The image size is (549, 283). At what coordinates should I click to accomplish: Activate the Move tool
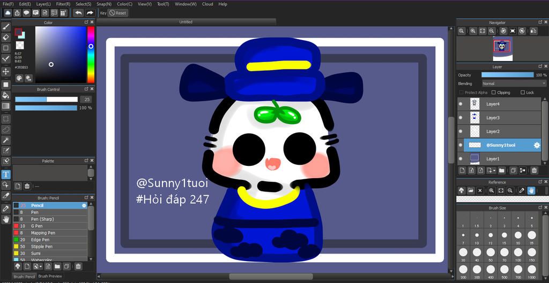tap(5, 72)
